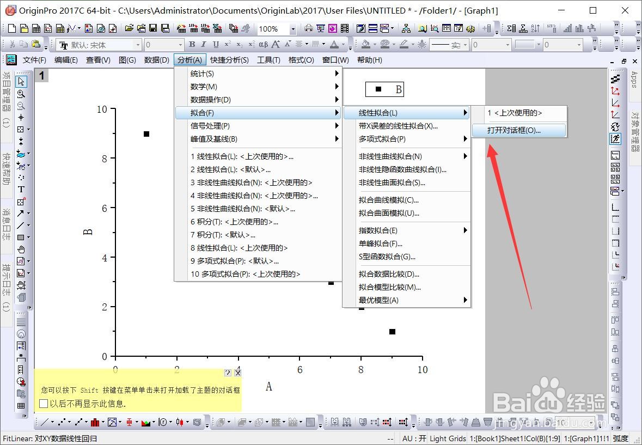The width and height of the screenshot is (642, 445).
Task: Click the Project Explorer find icon
Action: pyautogui.click(x=422, y=28)
